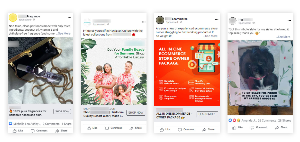View the 26 Comments on Pet post

point(267,121)
